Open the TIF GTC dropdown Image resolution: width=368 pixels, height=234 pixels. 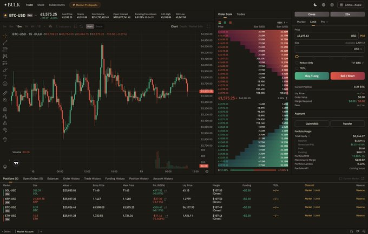[357, 63]
